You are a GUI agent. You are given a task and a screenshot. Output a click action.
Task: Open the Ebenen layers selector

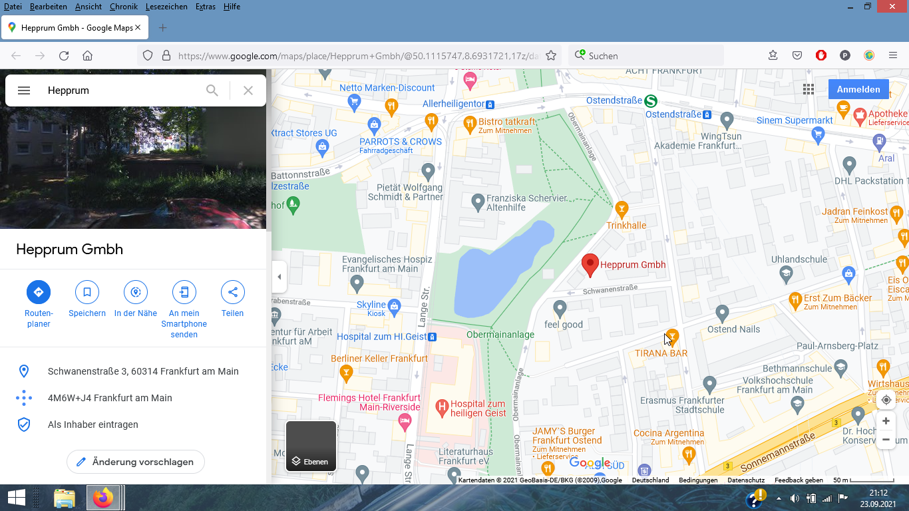(311, 446)
